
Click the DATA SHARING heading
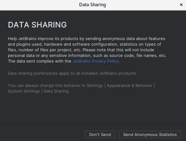37,25
